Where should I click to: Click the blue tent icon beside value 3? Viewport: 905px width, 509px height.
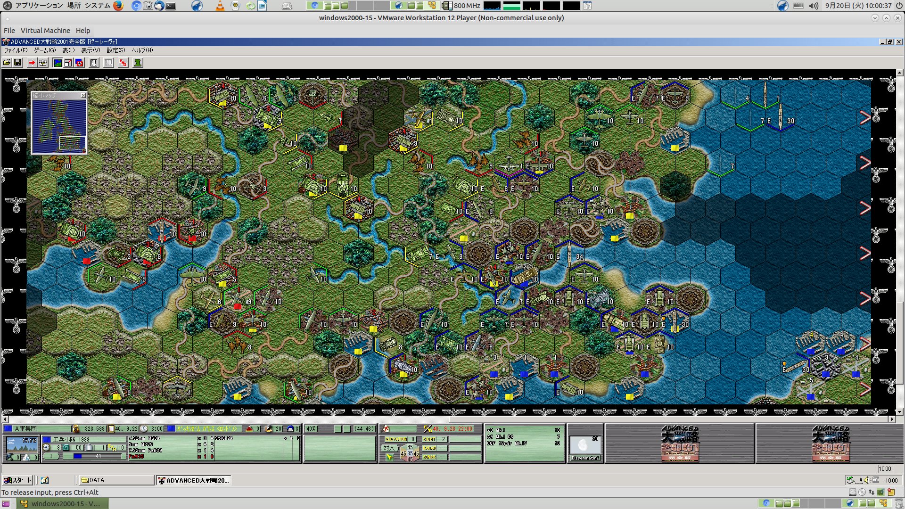tap(290, 428)
